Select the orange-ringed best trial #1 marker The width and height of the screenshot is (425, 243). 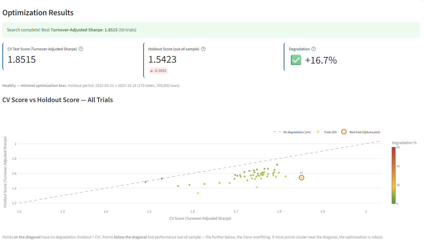pos(301,178)
